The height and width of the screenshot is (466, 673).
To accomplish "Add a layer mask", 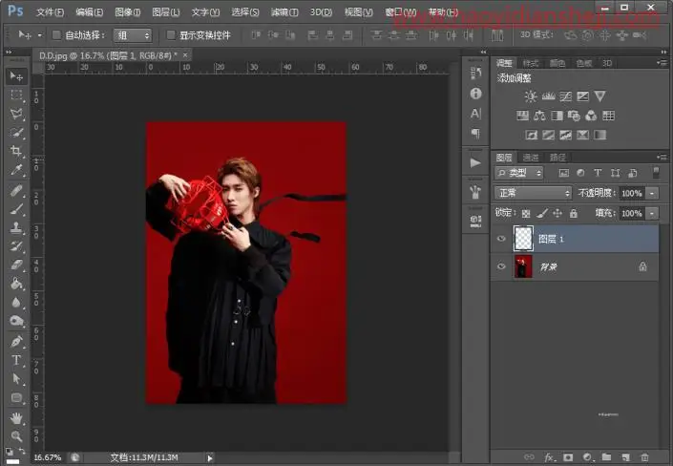I will 568,457.
